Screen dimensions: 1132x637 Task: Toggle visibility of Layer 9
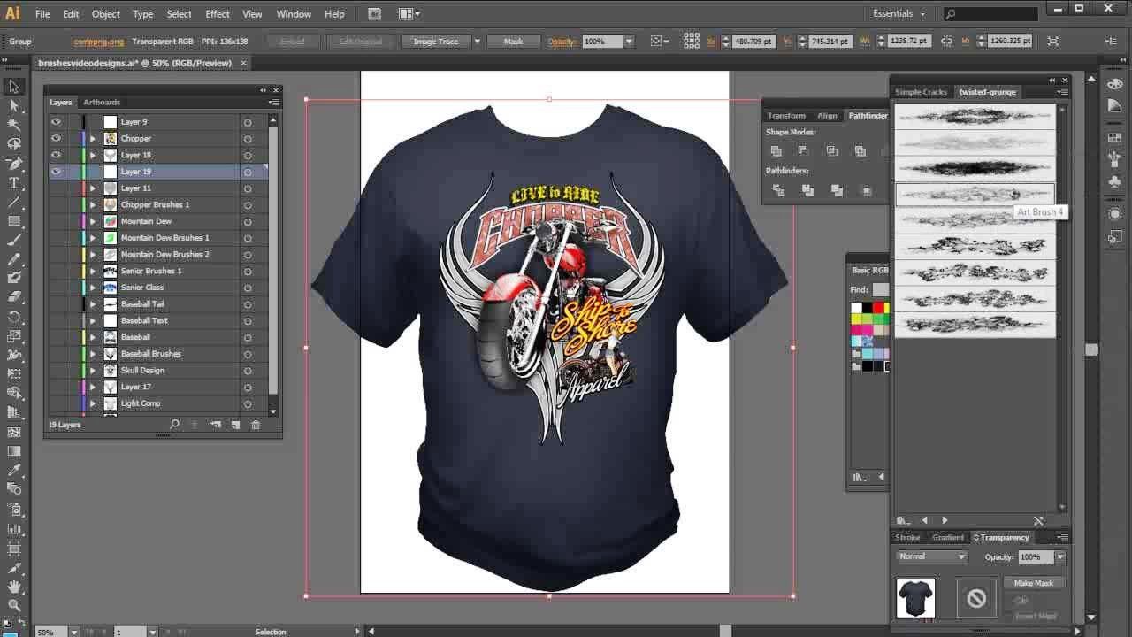click(x=57, y=122)
